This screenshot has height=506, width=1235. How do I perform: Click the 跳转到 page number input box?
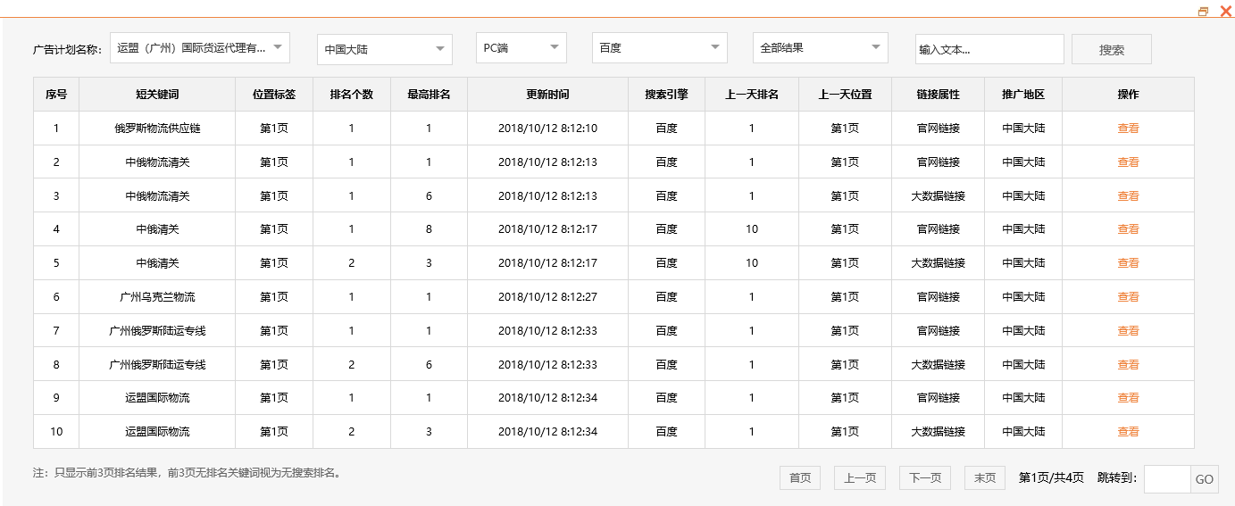coord(1167,479)
